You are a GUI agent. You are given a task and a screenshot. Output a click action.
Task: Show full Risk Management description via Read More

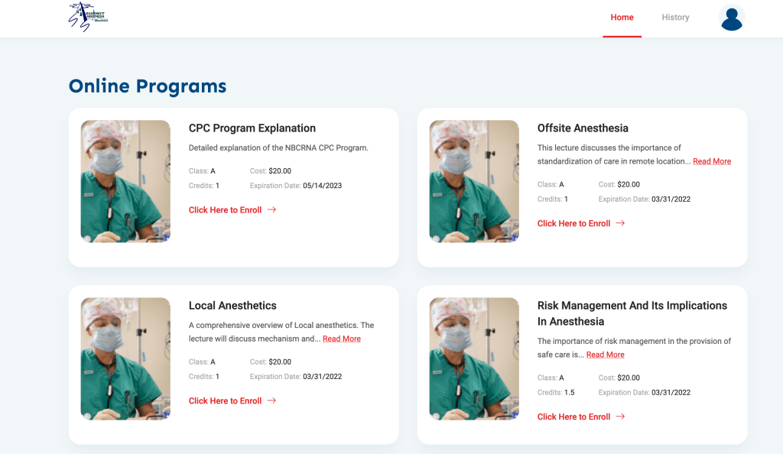605,354
